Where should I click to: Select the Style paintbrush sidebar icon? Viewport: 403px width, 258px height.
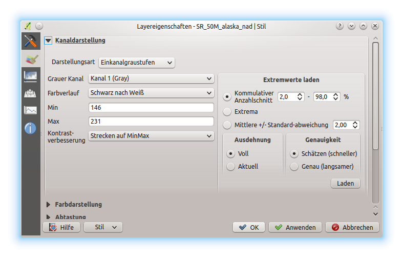(31, 59)
